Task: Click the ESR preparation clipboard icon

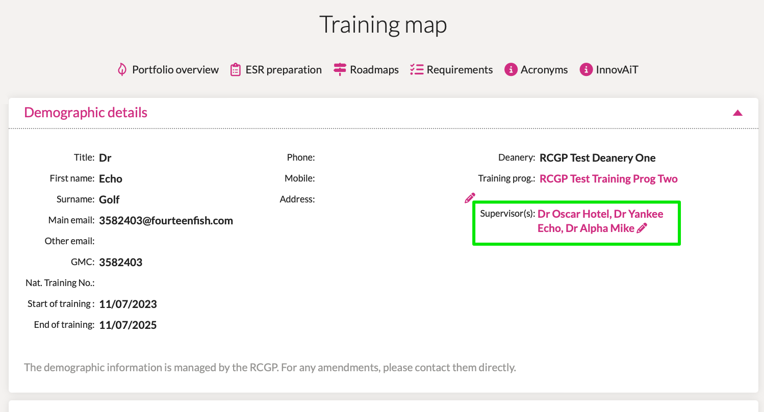Action: (235, 70)
